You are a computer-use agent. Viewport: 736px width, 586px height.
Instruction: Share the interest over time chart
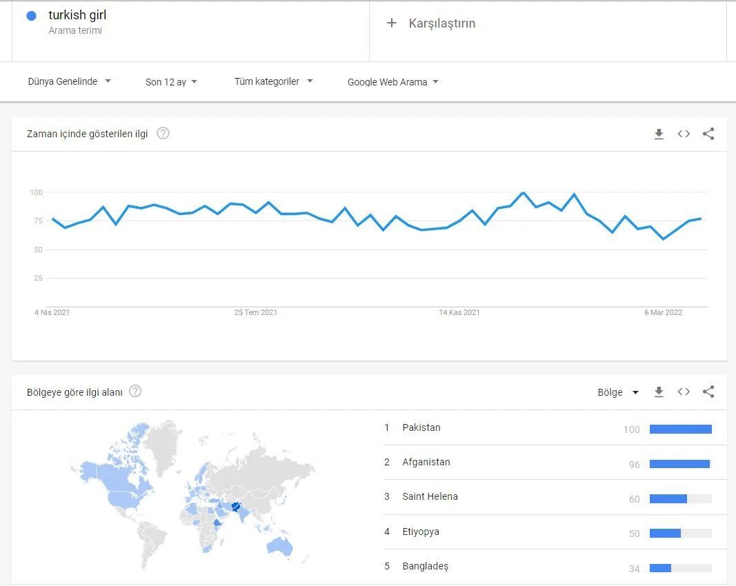(708, 134)
